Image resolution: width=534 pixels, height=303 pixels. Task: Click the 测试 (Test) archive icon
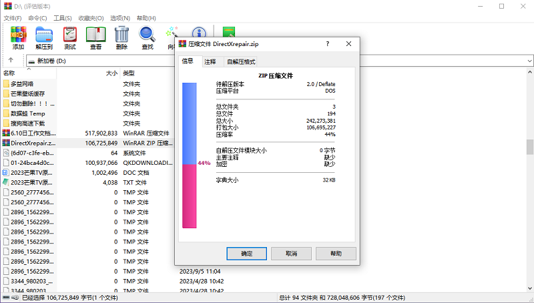pyautogui.click(x=70, y=38)
